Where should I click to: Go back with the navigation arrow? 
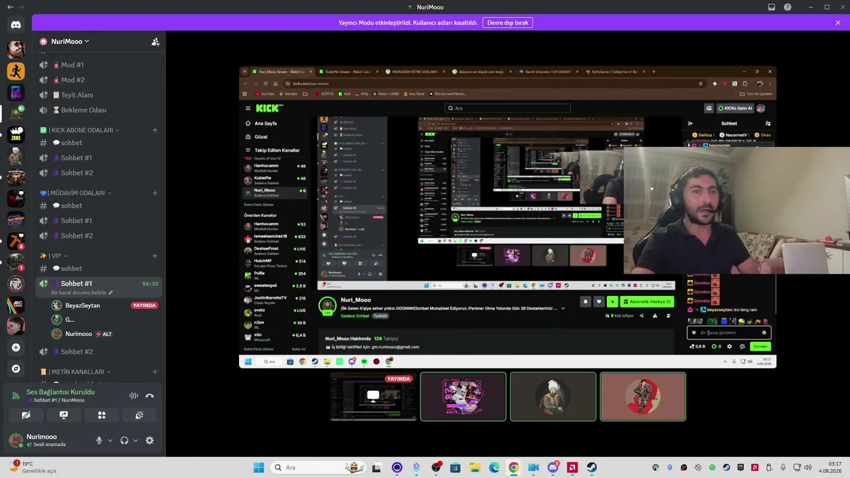10,7
